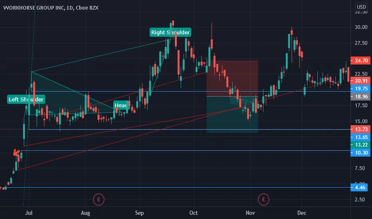Click the Aug label on time axis
Image resolution: width=372 pixels, height=219 pixels.
85,213
